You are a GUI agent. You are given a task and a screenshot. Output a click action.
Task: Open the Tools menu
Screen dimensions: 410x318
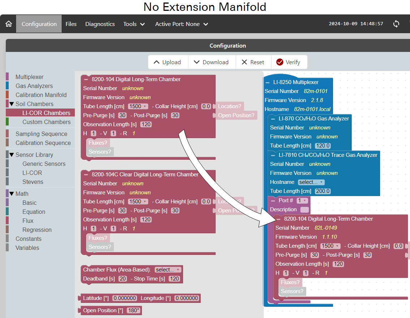[134, 24]
